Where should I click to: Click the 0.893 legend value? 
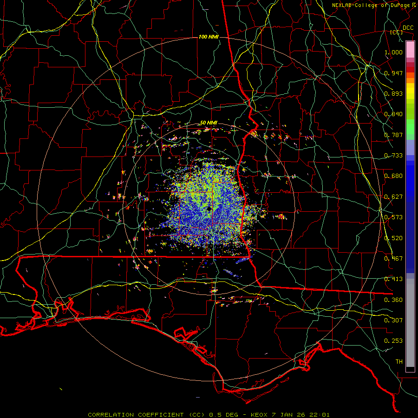point(393,93)
